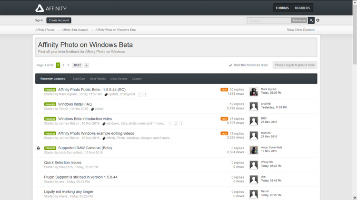The image size is (357, 200).
Task: Click lock icon beside Supported RAW Cameras
Action: tap(39, 148)
